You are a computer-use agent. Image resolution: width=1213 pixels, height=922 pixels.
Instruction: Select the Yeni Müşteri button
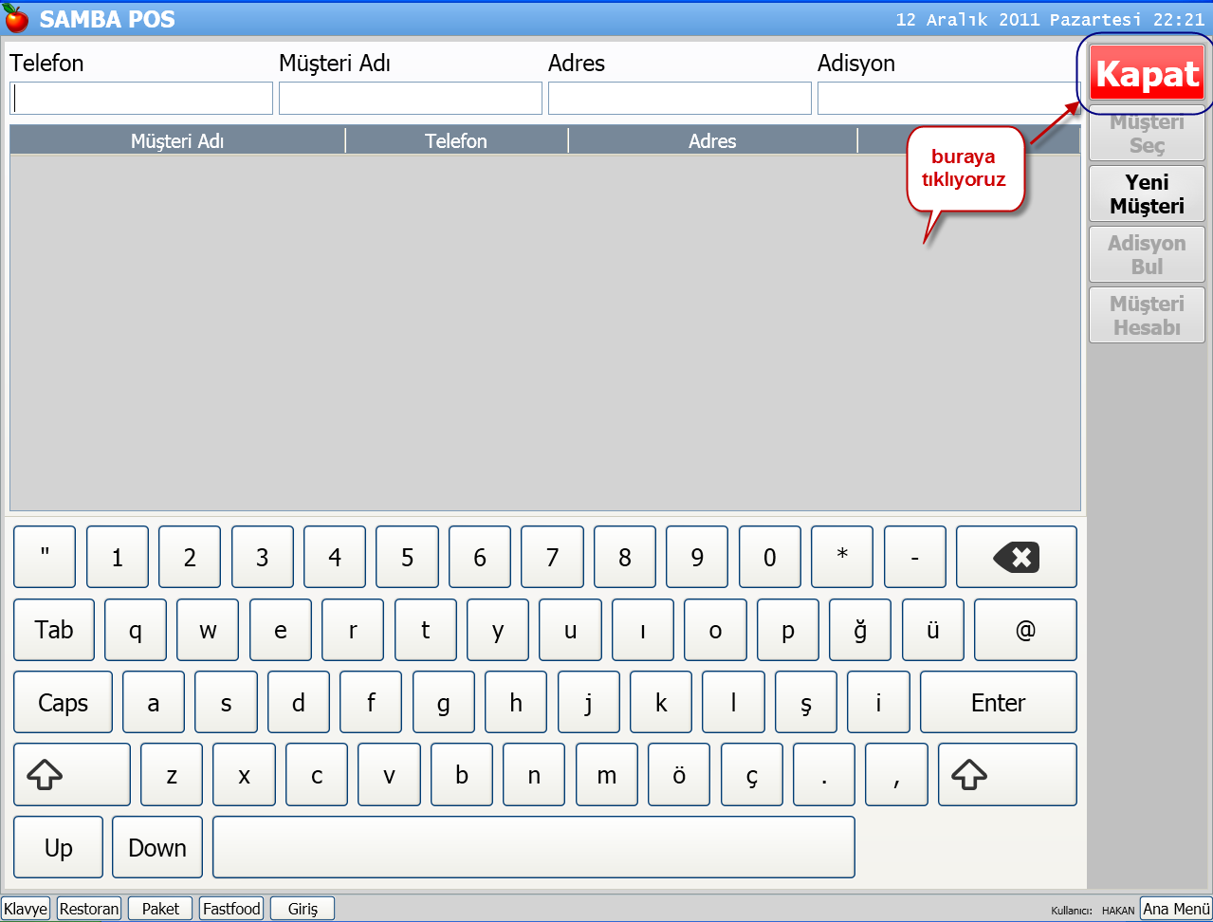point(1147,194)
